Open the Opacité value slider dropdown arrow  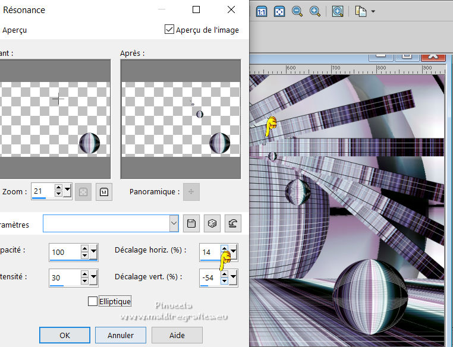point(94,252)
